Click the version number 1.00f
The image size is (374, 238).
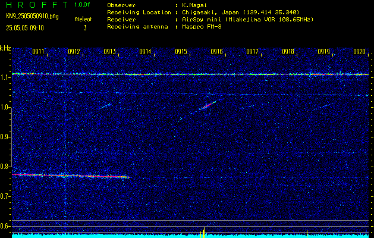tap(82, 5)
